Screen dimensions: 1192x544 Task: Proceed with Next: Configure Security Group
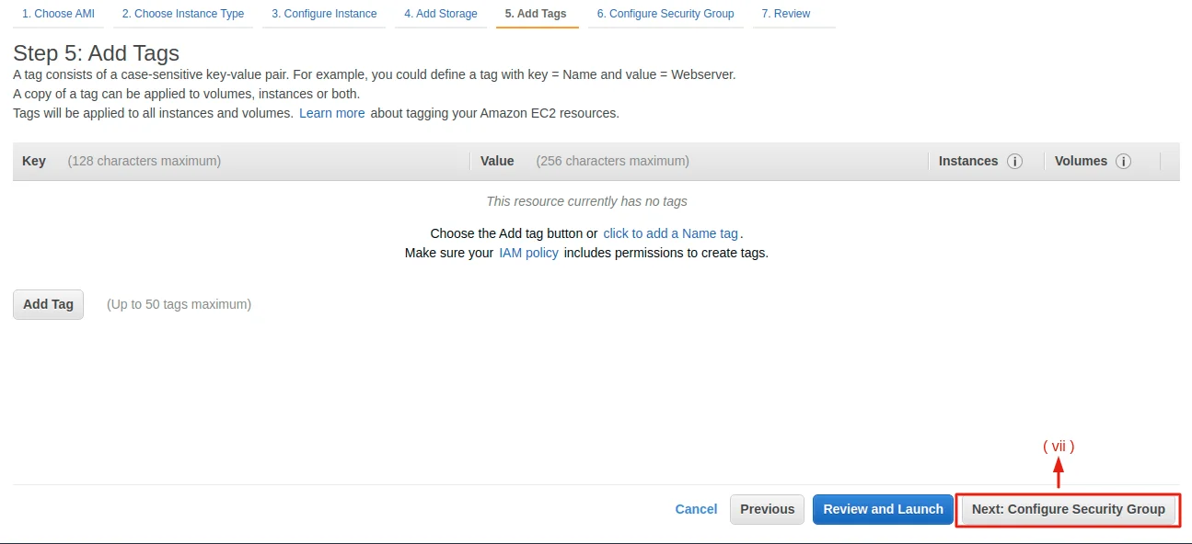(1068, 509)
